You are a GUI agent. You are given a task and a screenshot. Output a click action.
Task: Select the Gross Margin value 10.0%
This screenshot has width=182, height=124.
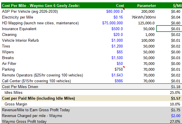tap(175, 104)
